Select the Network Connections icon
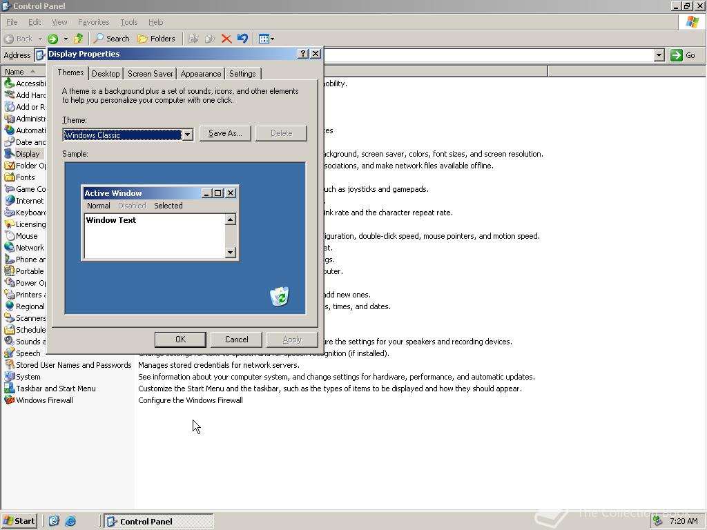This screenshot has height=530, width=707. pos(9,248)
